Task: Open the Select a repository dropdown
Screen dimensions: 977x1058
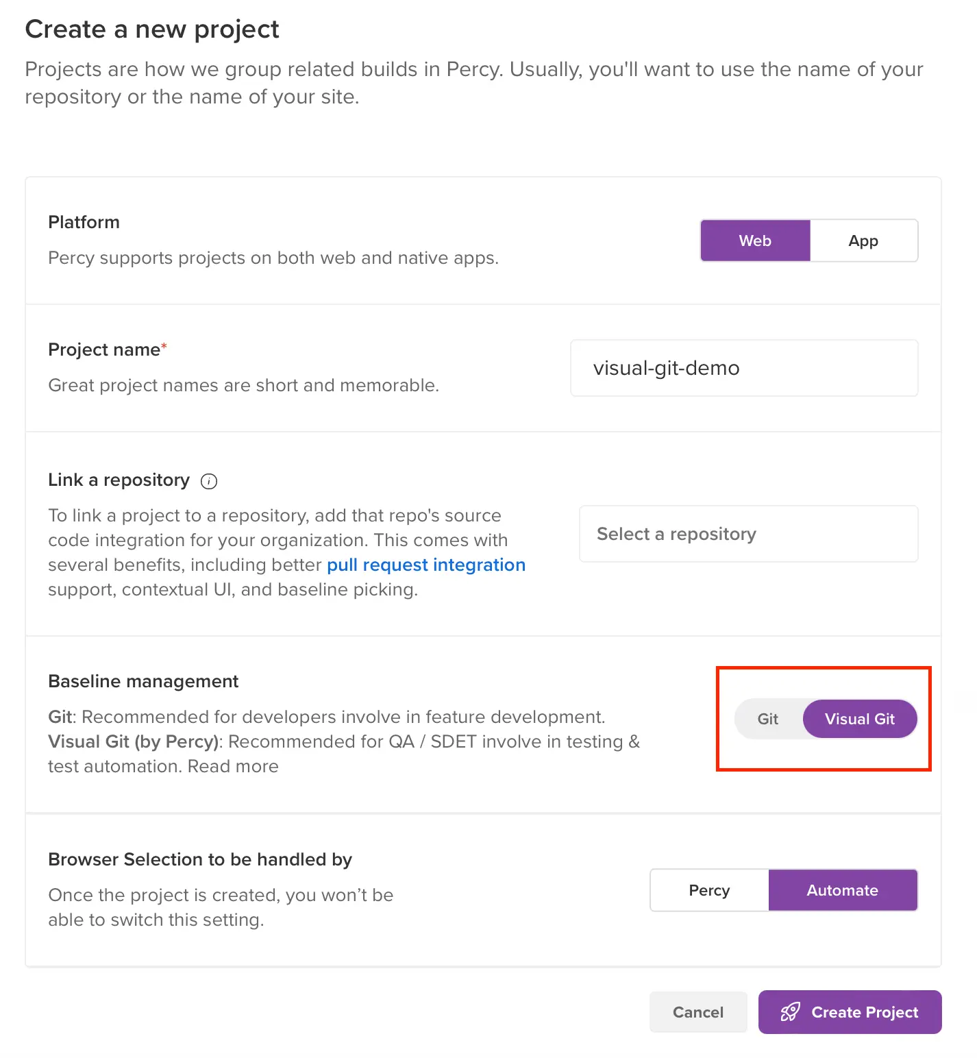Action: click(x=748, y=534)
